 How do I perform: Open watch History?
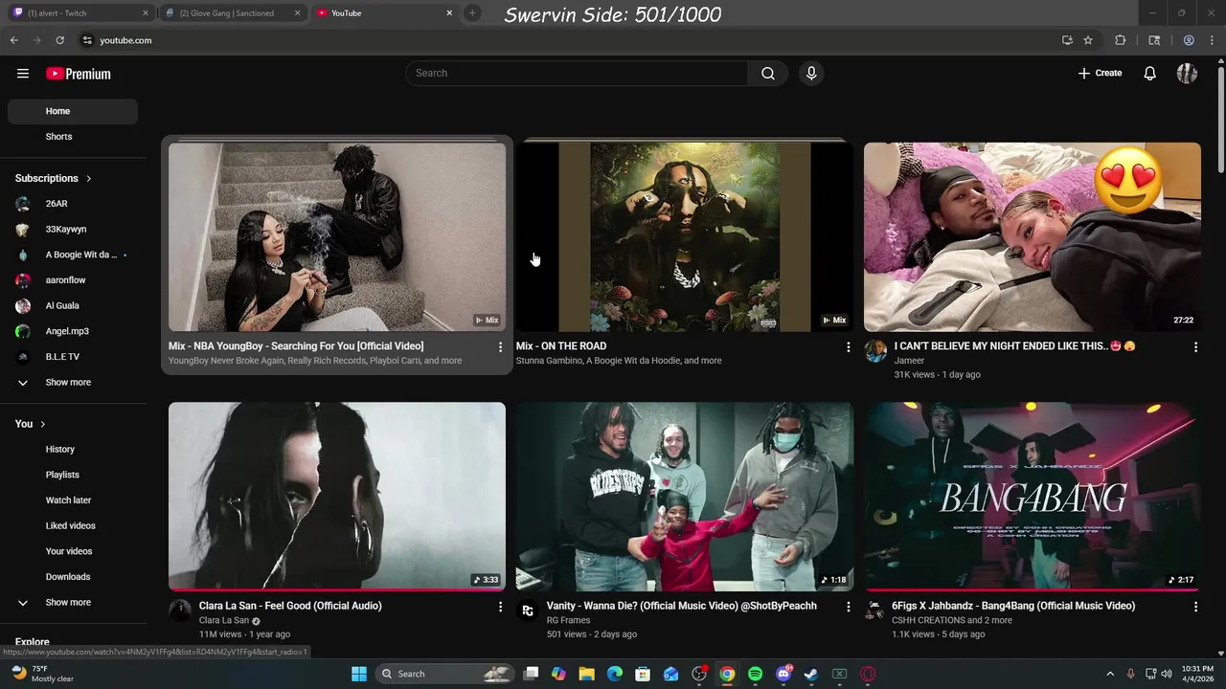click(x=73, y=450)
